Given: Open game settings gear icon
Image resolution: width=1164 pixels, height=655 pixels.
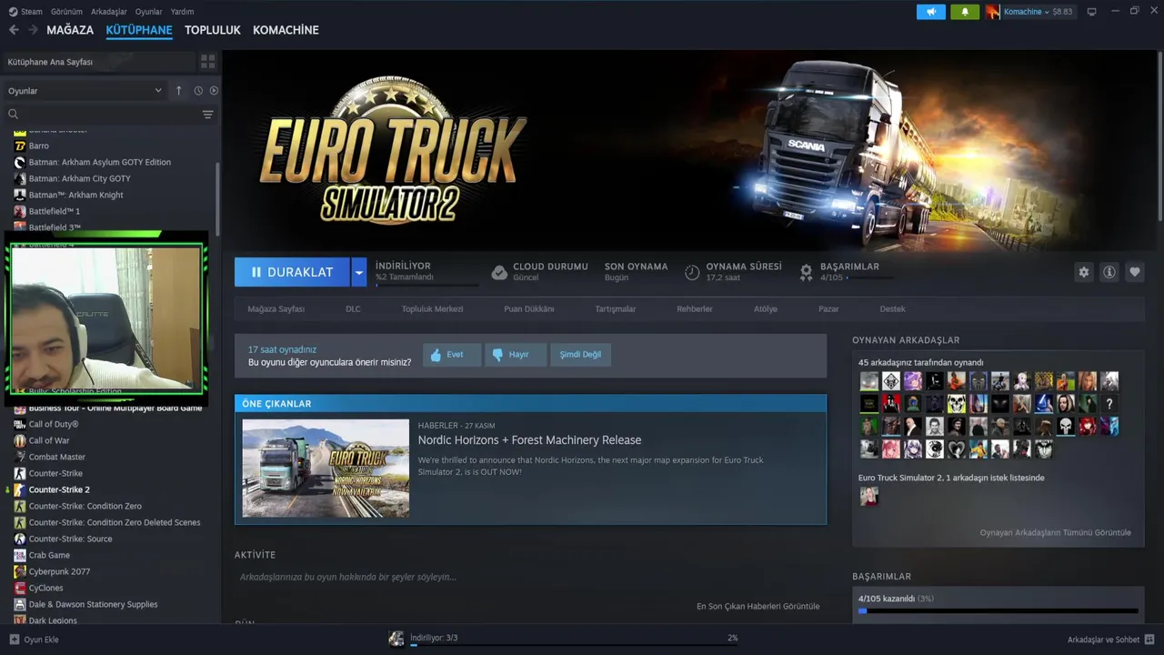Looking at the screenshot, I should pos(1083,272).
